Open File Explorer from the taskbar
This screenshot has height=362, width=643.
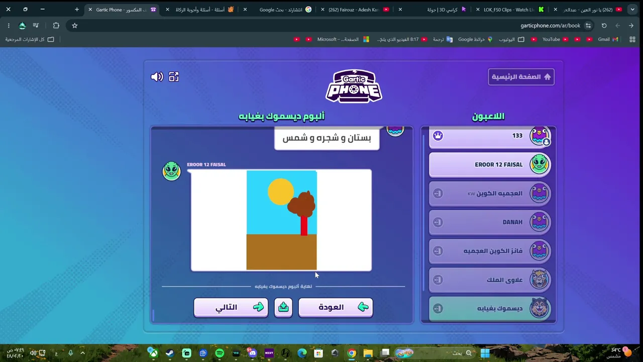click(368, 353)
